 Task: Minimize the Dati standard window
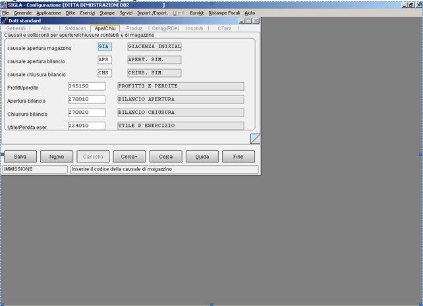(x=242, y=21)
